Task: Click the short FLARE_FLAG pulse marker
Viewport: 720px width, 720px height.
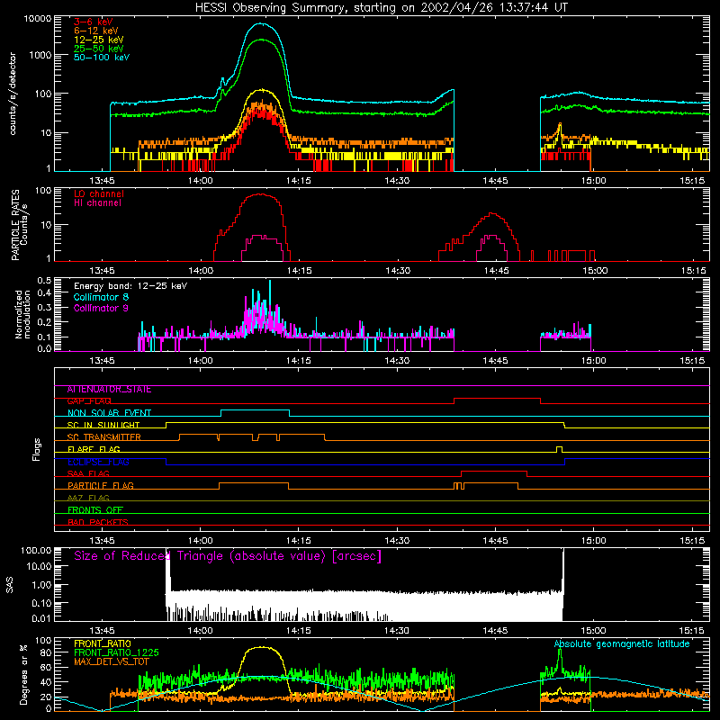Action: pos(559,448)
